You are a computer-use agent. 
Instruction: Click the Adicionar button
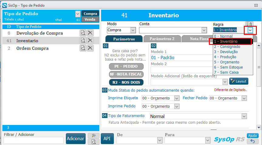pyautogui.click(x=75, y=138)
